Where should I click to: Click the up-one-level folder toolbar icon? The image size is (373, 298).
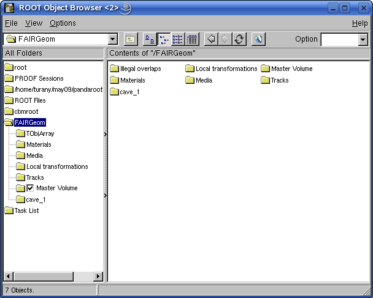coord(130,39)
